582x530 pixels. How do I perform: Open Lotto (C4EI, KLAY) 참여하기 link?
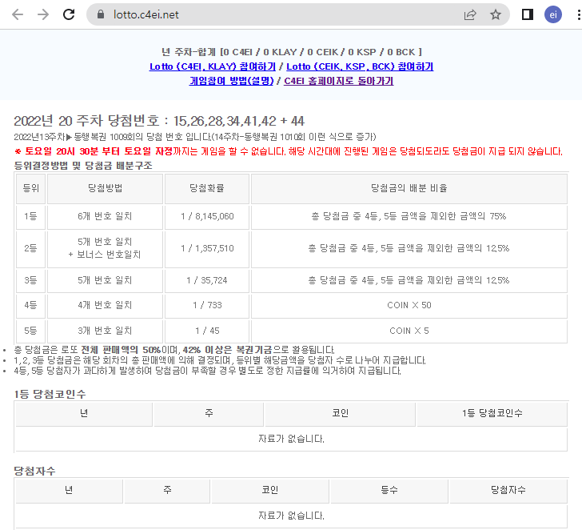pyautogui.click(x=213, y=66)
